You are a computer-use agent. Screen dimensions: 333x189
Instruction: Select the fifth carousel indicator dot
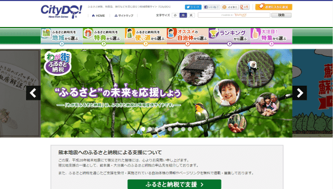[x=170, y=129]
